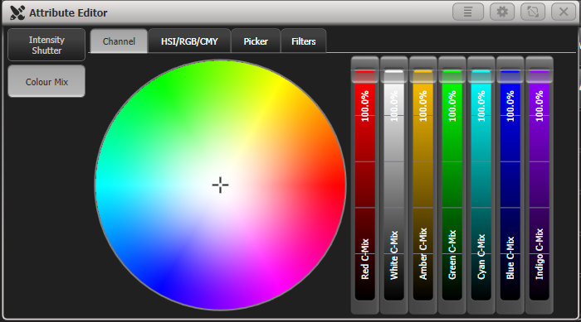The height and width of the screenshot is (322, 581).
Task: Click the 'Cyan C-Mix' label text
Action: pos(481,257)
